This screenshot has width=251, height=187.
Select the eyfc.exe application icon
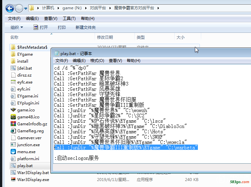point(13,82)
